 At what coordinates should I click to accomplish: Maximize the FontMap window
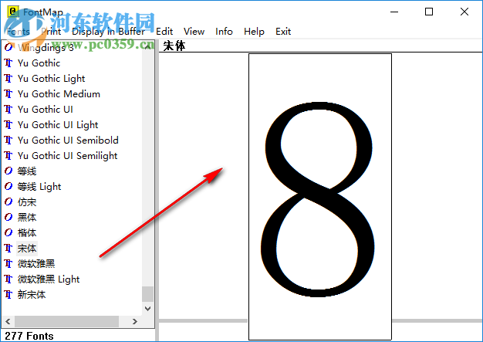[x=429, y=12]
